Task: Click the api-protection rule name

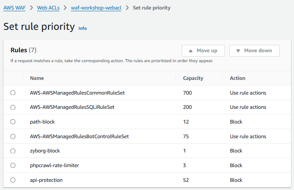Action: pyautogui.click(x=46, y=180)
